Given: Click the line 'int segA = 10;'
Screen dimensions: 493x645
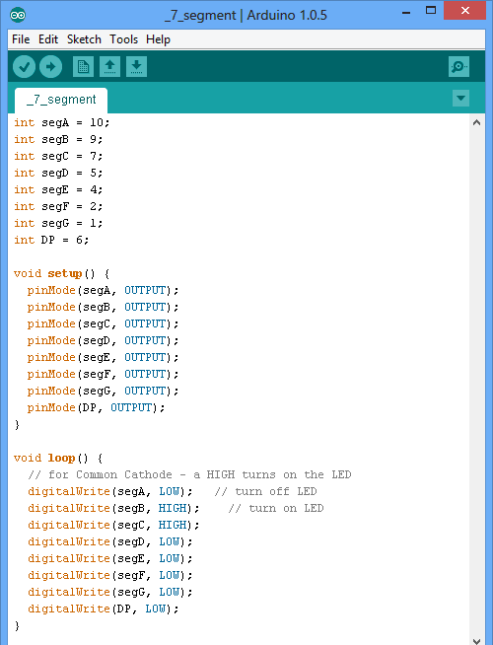Looking at the screenshot, I should pyautogui.click(x=62, y=122).
